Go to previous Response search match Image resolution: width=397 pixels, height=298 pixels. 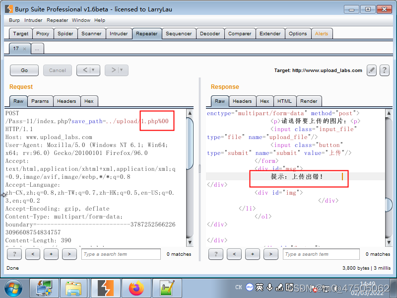pyautogui.click(x=234, y=254)
